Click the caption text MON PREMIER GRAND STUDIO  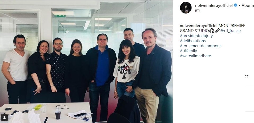[213, 28]
